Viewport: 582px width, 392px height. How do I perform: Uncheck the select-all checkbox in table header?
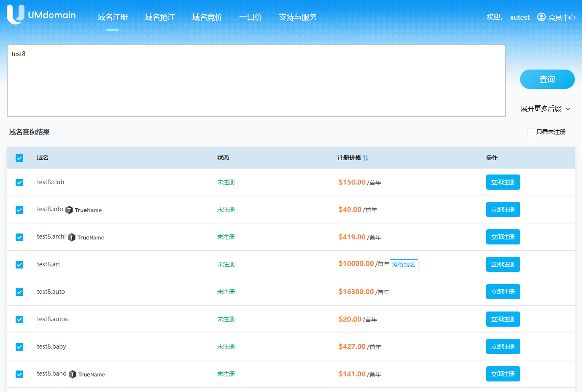(x=19, y=158)
